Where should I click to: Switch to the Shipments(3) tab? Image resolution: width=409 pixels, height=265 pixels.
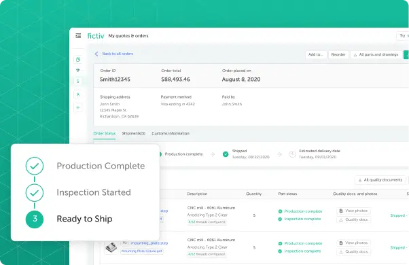tap(134, 133)
